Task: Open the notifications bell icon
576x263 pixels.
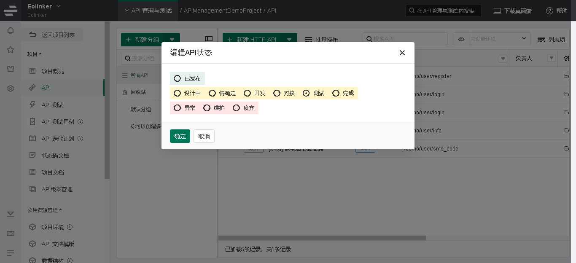Action: 11,30
